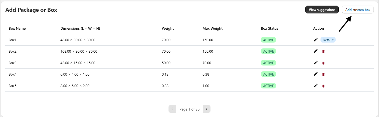Delete Box4 using the trash icon
Viewport: 379px width, 117px height.
tap(323, 74)
